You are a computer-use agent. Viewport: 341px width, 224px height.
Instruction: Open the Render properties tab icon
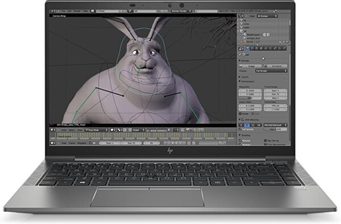pyautogui.click(x=247, y=48)
